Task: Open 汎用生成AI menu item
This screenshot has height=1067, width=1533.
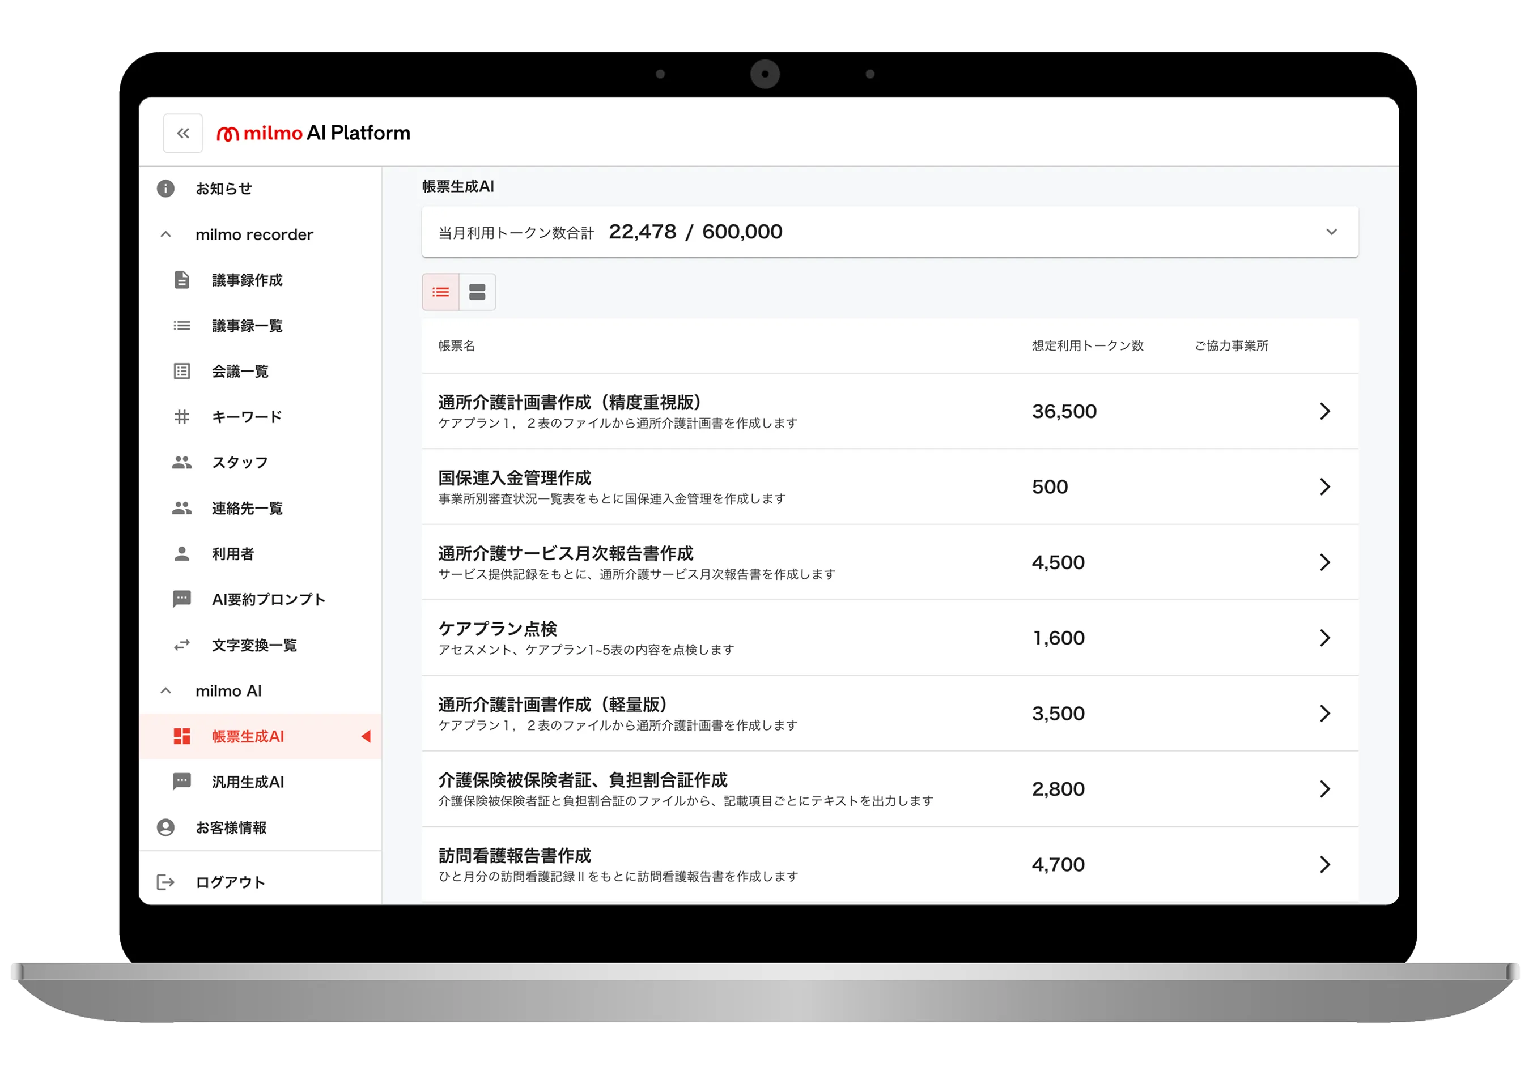Action: click(248, 782)
